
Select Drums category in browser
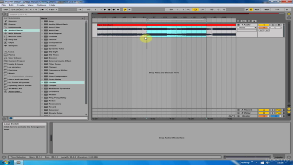tap(12, 24)
